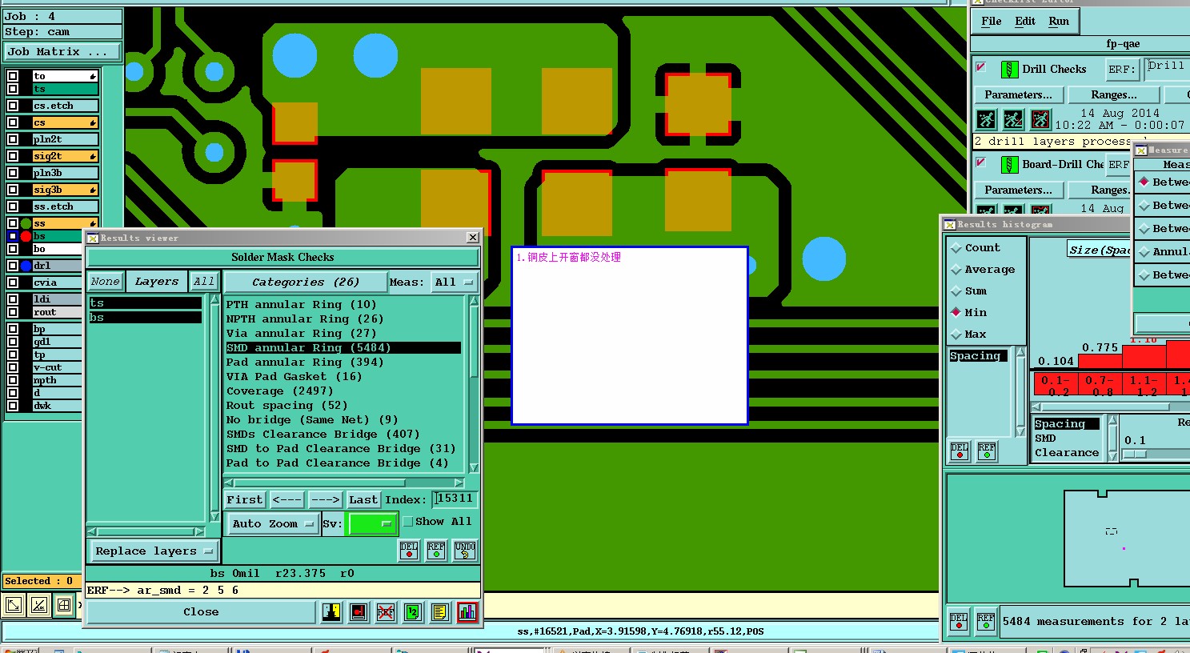Click REF icon in Results histogram upper panel
1190x653 pixels.
987,451
